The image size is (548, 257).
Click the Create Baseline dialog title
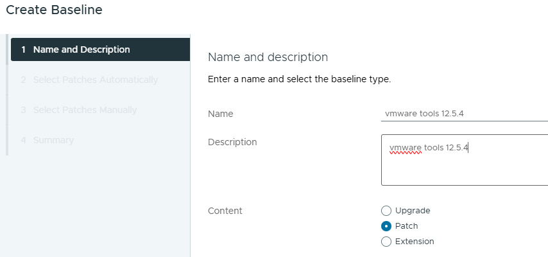click(54, 10)
